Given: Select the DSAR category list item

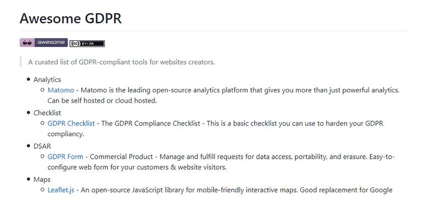Looking at the screenshot, I should point(43,146).
